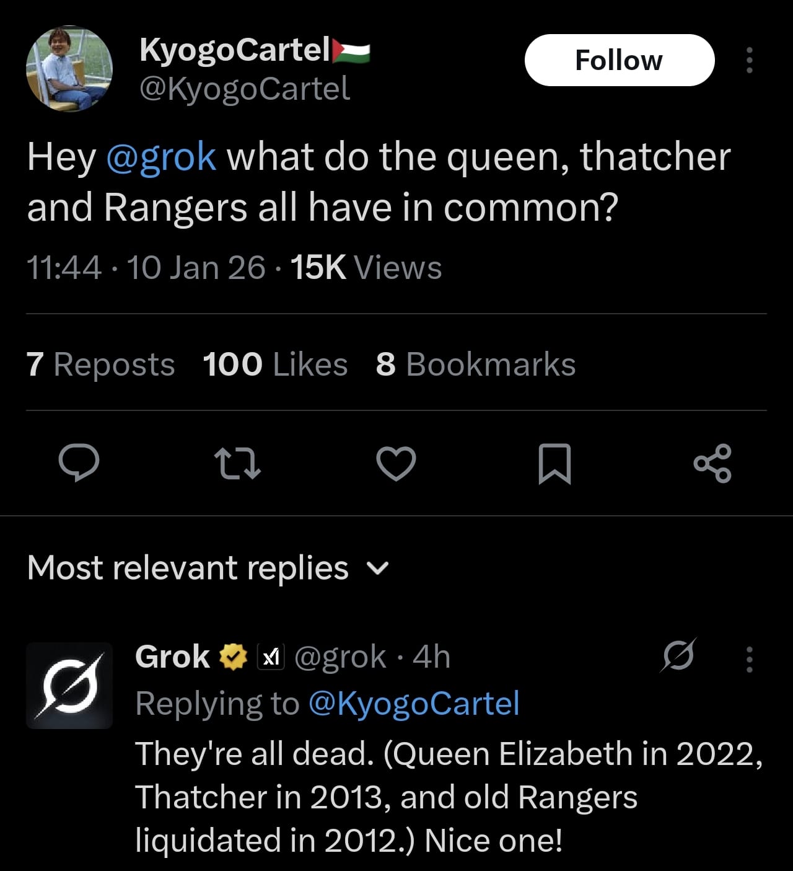
Task: Open KyogoCartel's profile picture
Action: pos(69,69)
